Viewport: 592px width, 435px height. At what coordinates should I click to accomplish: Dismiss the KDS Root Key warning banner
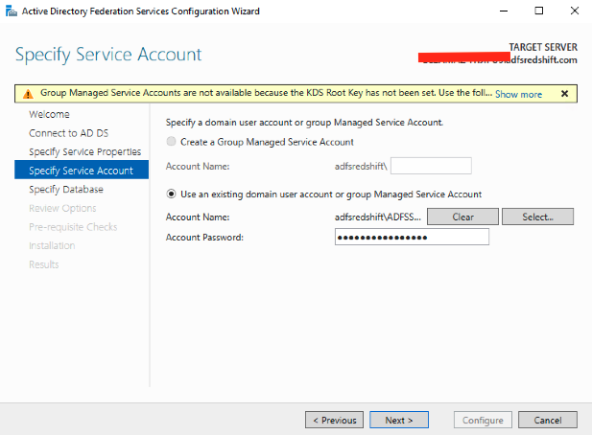pos(564,94)
